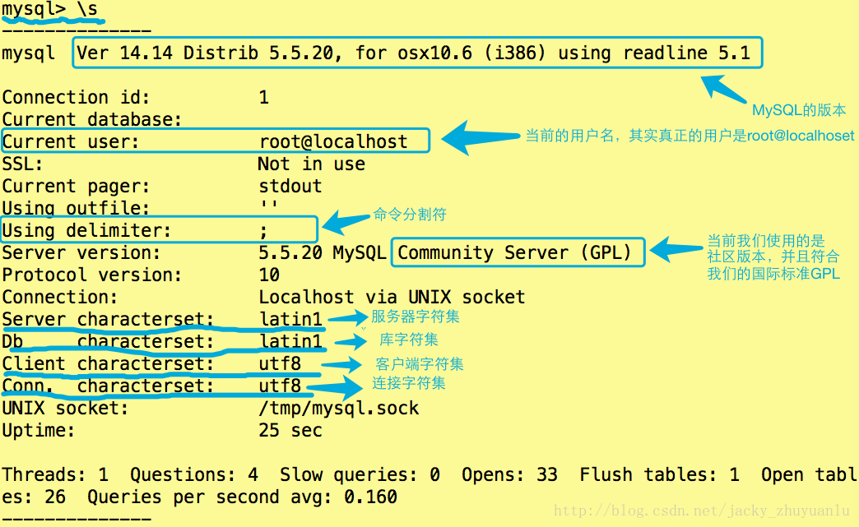Click the root@localhost value in the terminal
The image size is (859, 527).
[x=333, y=141]
